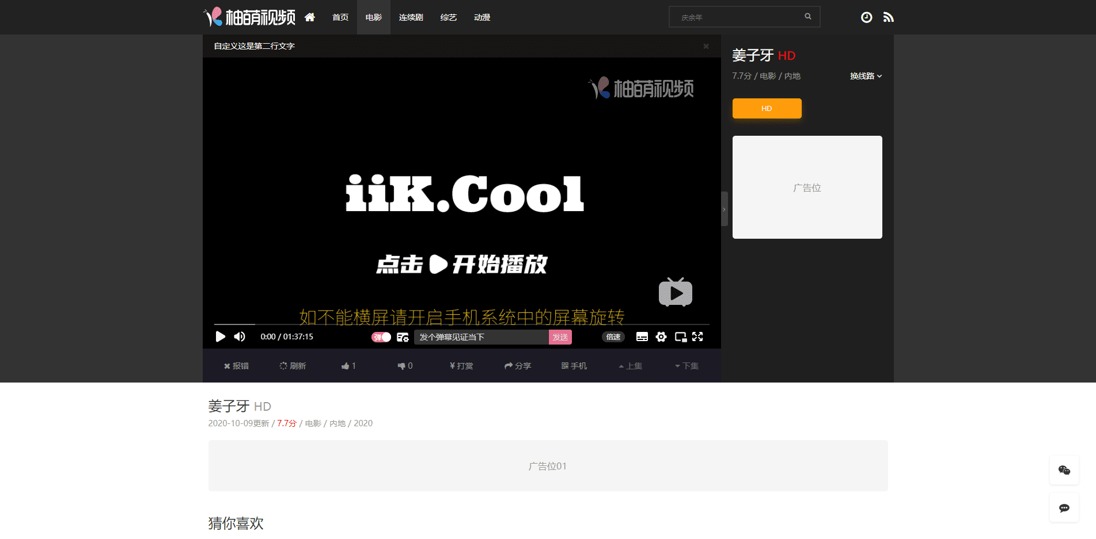Open the 倍速 playback speed menu
1096x539 pixels.
[x=613, y=337]
